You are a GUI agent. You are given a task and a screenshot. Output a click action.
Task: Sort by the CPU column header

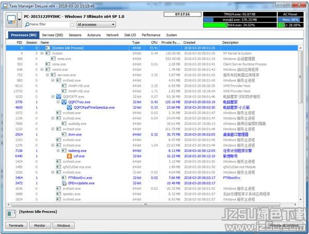[x=154, y=43]
